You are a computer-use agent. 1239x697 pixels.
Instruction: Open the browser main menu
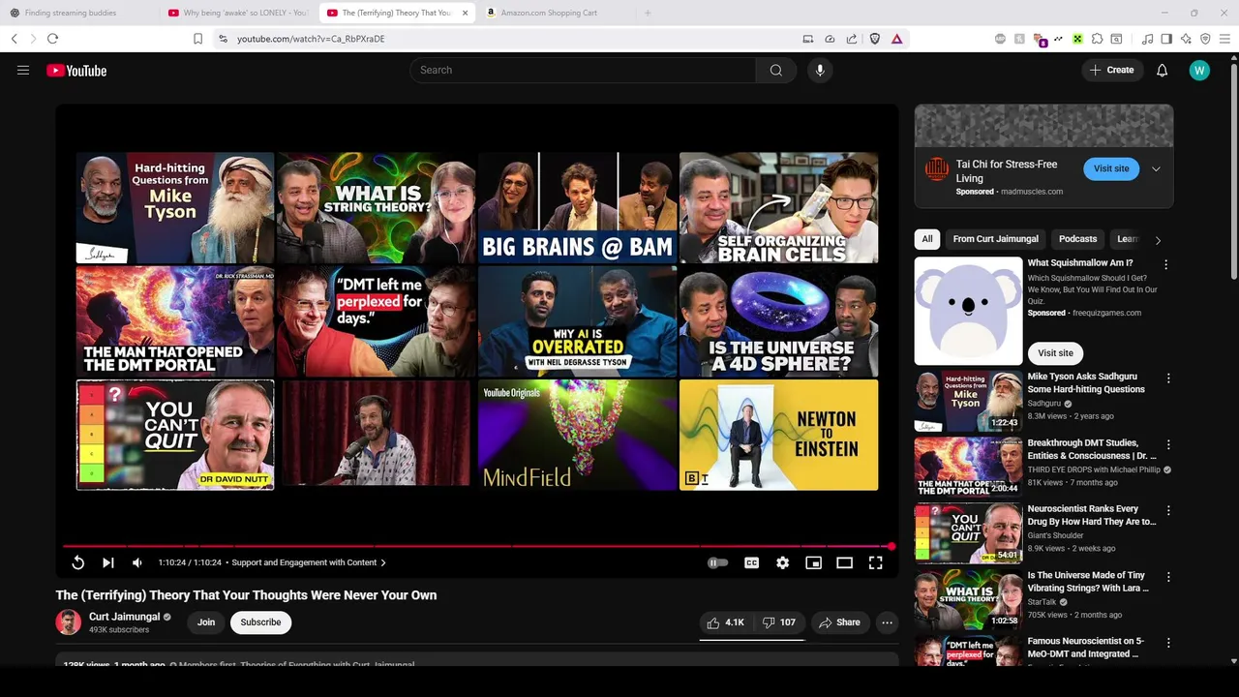point(1224,39)
